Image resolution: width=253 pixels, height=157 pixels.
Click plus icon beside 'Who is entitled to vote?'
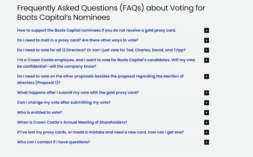click(x=206, y=113)
